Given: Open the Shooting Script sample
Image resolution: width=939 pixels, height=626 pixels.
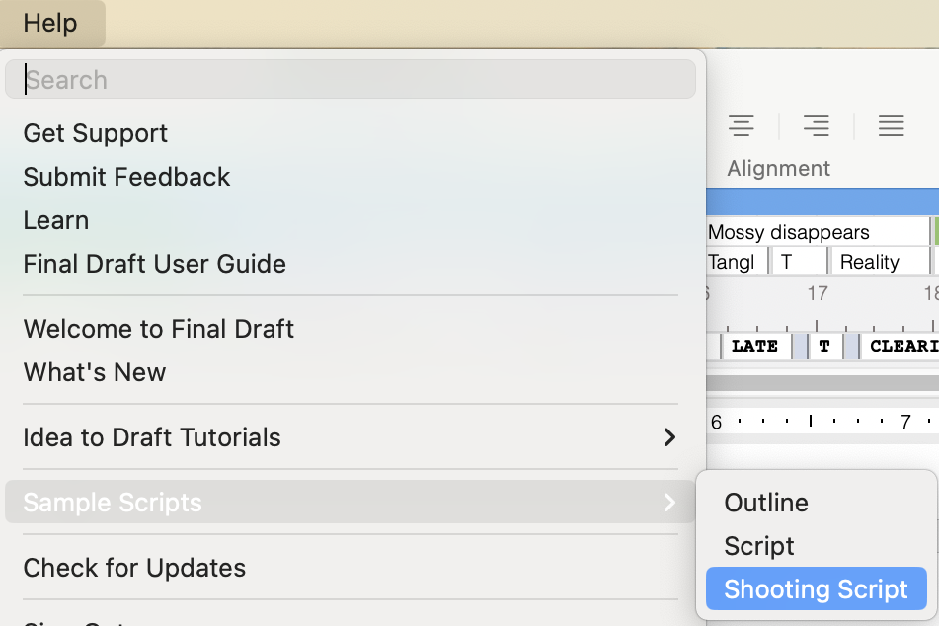Looking at the screenshot, I should [x=816, y=588].
